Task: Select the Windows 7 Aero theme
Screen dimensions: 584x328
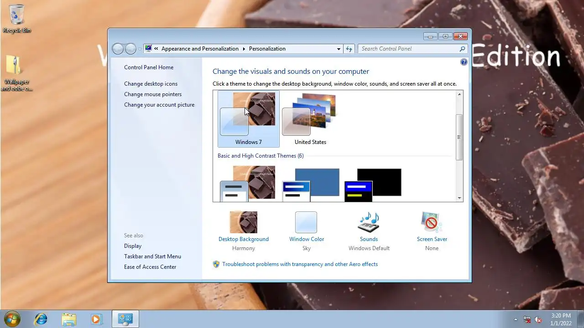Action: [248, 118]
